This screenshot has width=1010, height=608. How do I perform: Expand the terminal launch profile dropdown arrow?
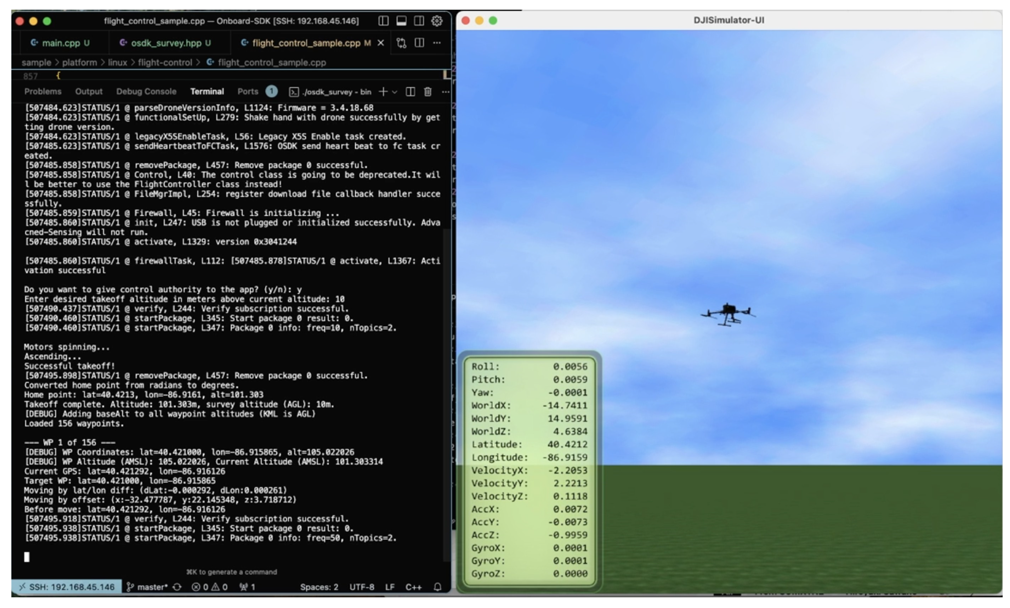[x=394, y=92]
